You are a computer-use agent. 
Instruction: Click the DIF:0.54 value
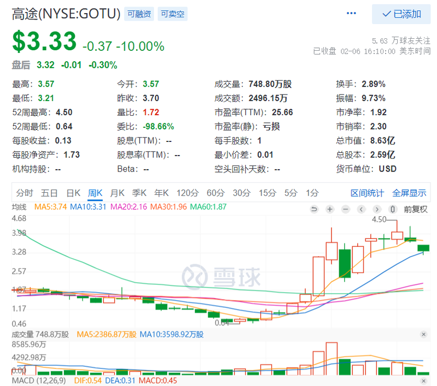coord(88,381)
